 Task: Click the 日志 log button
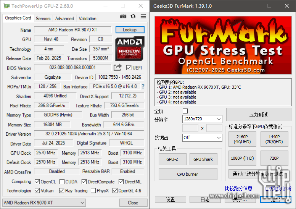tap(205, 199)
